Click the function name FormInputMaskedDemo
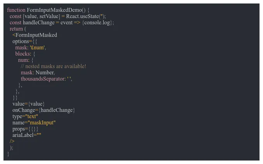Viewport: 263px width, 164px height. point(54,10)
